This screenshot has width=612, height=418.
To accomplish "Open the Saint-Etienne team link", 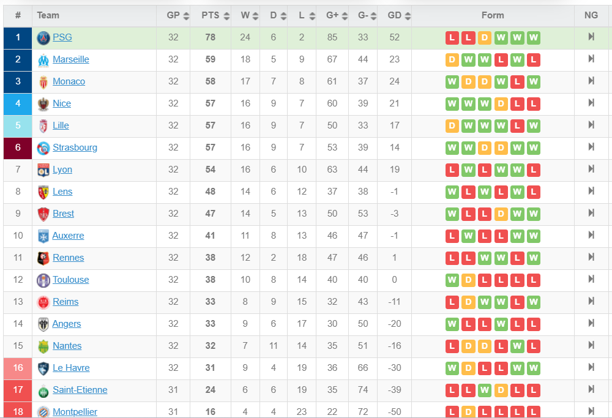I will 80,390.
